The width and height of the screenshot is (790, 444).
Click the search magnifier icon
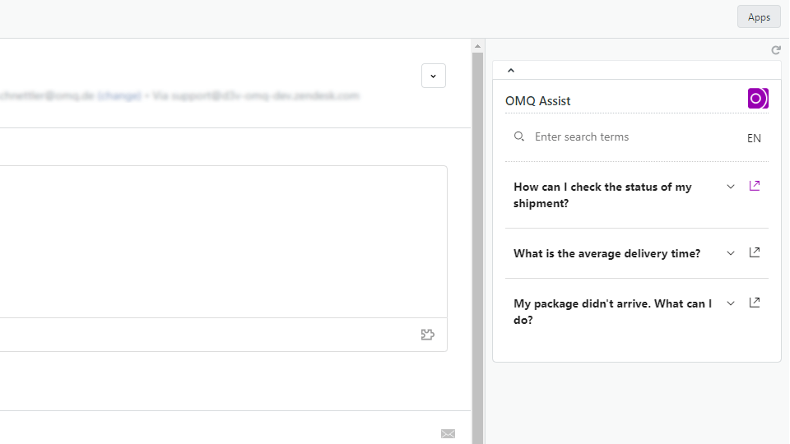(x=519, y=136)
